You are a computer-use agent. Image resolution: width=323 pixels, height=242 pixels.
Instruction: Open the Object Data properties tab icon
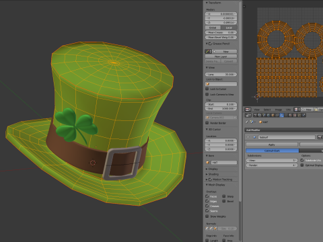coord(286,115)
